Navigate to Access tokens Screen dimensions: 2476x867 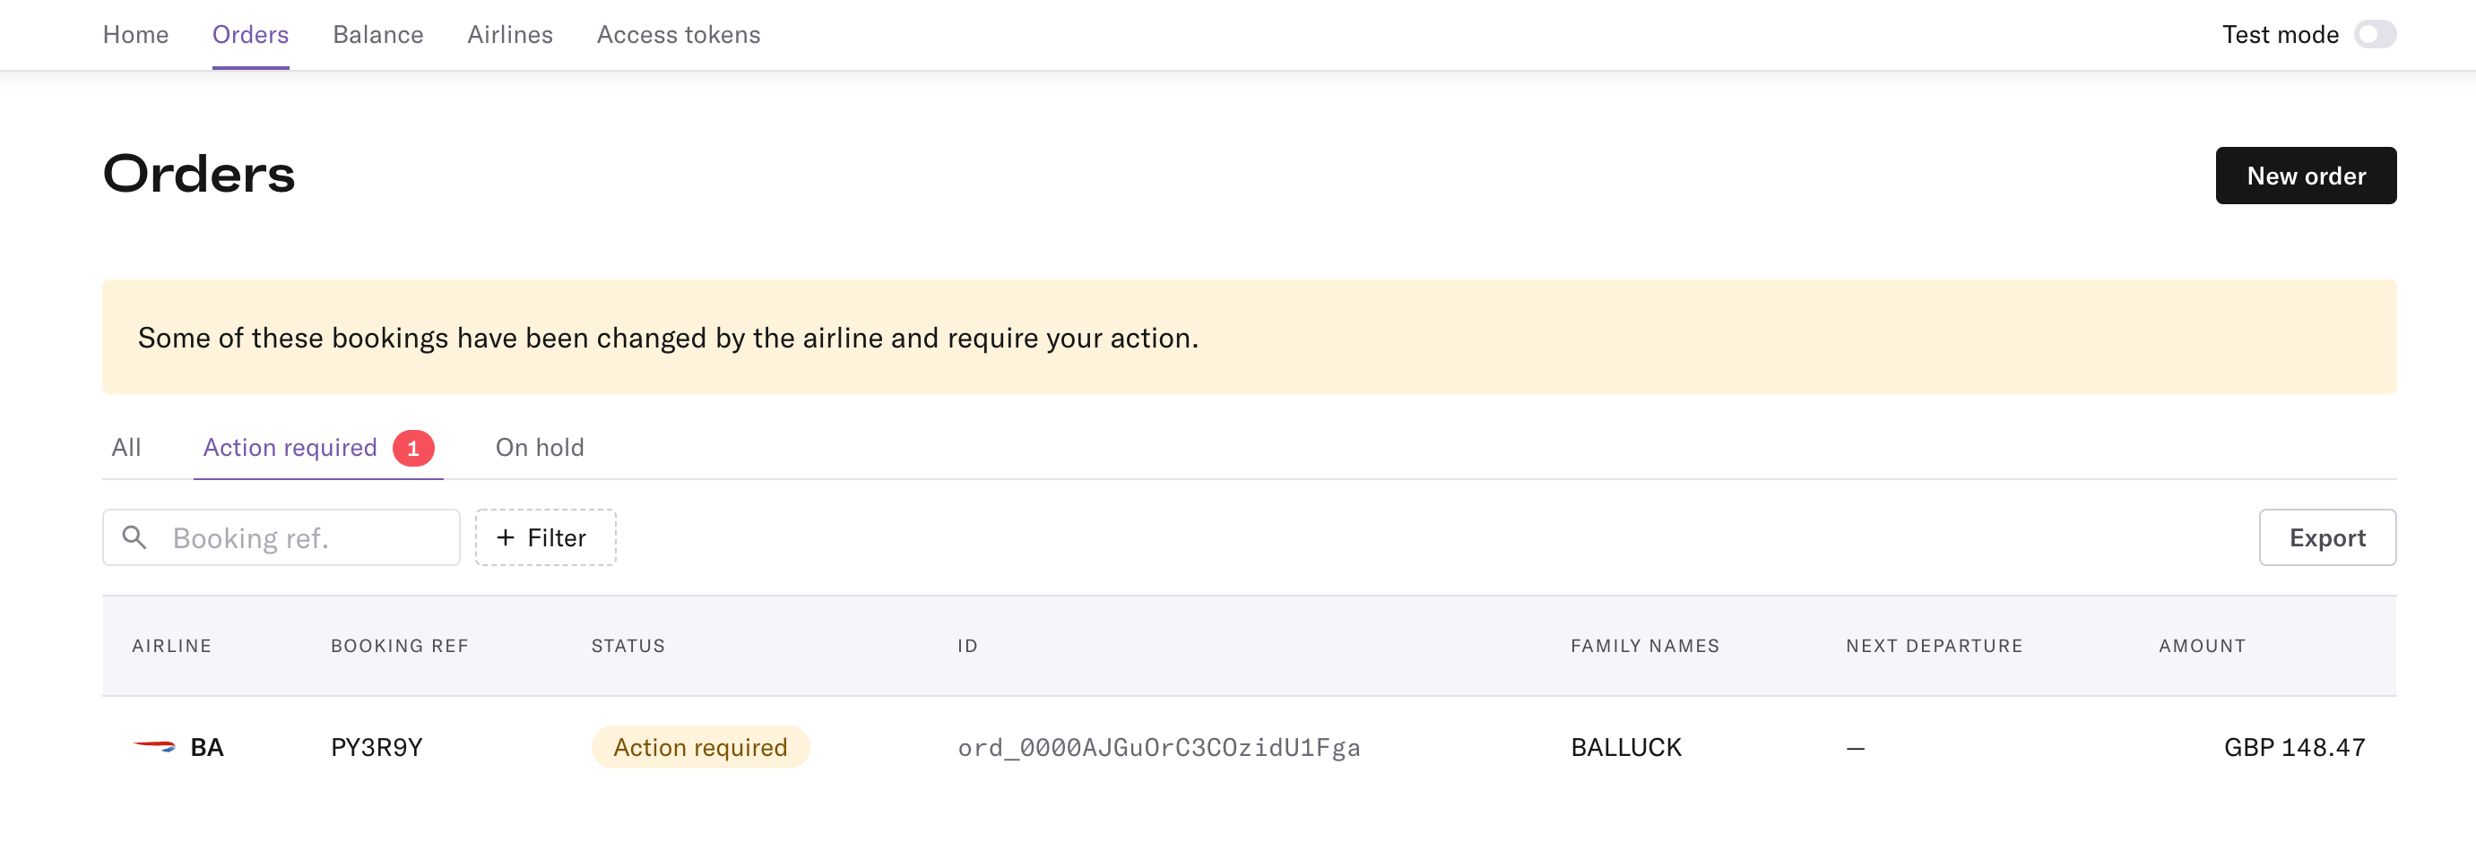coord(679,35)
